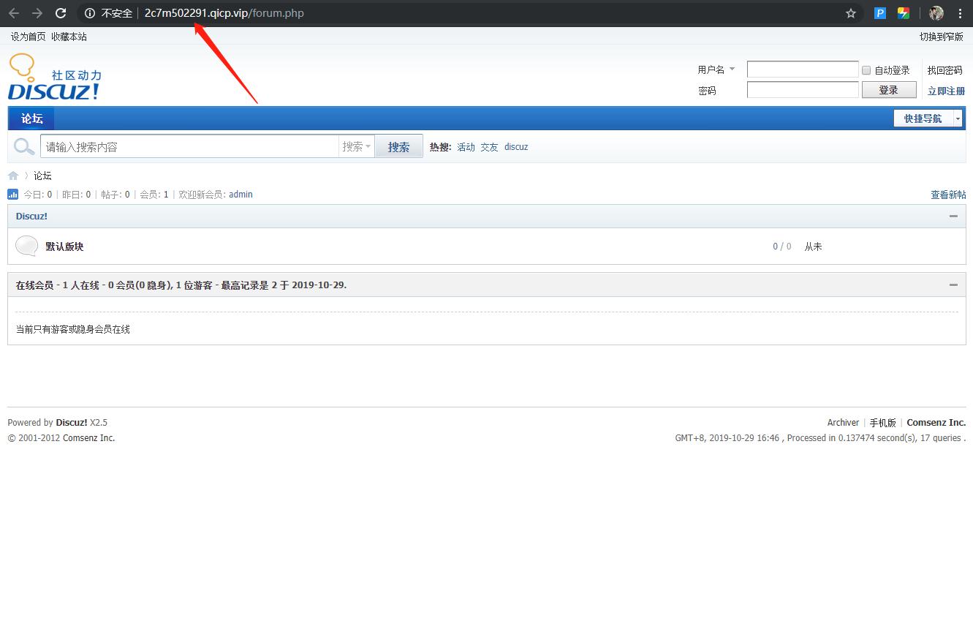Click the Discuz! logo
This screenshot has height=632, width=973.
point(55,77)
